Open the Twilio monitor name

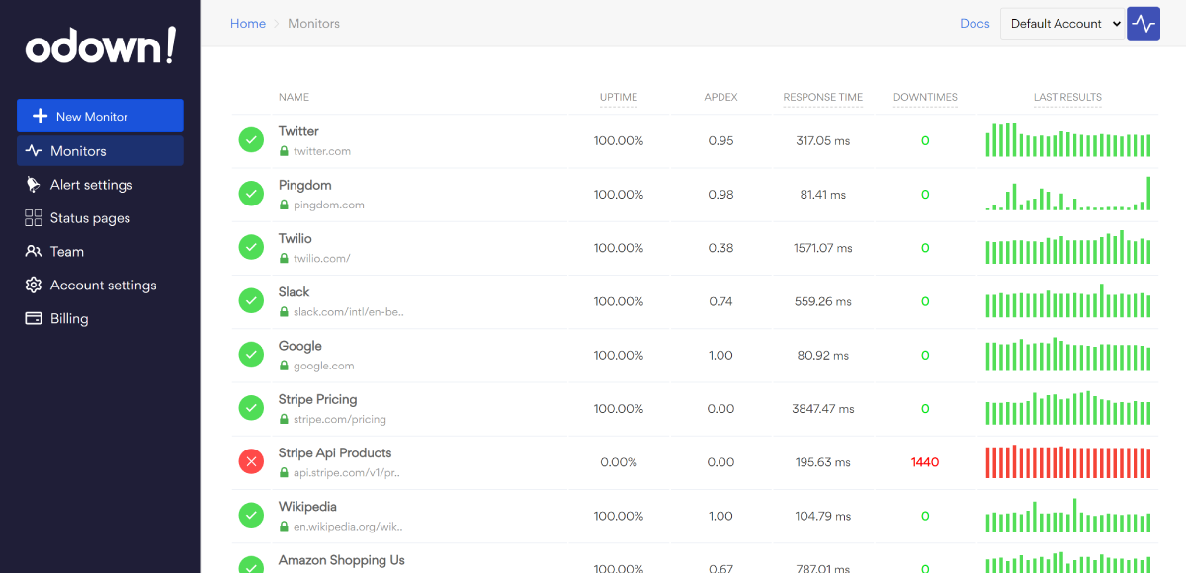coord(296,238)
